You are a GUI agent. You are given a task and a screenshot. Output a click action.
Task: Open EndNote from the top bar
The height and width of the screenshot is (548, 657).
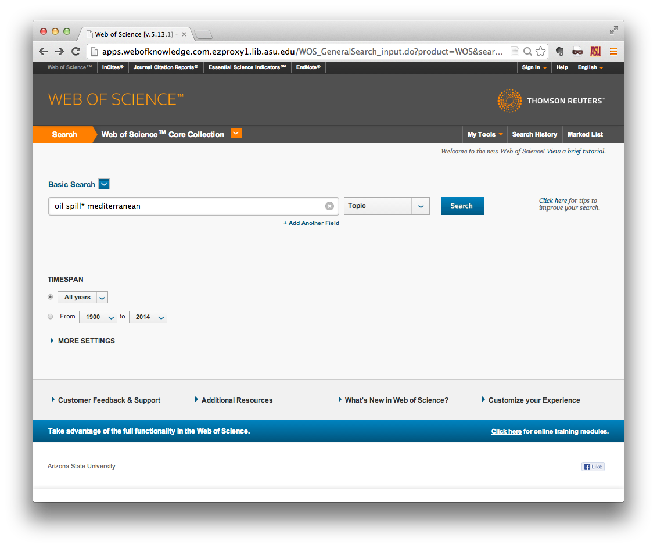pos(308,67)
